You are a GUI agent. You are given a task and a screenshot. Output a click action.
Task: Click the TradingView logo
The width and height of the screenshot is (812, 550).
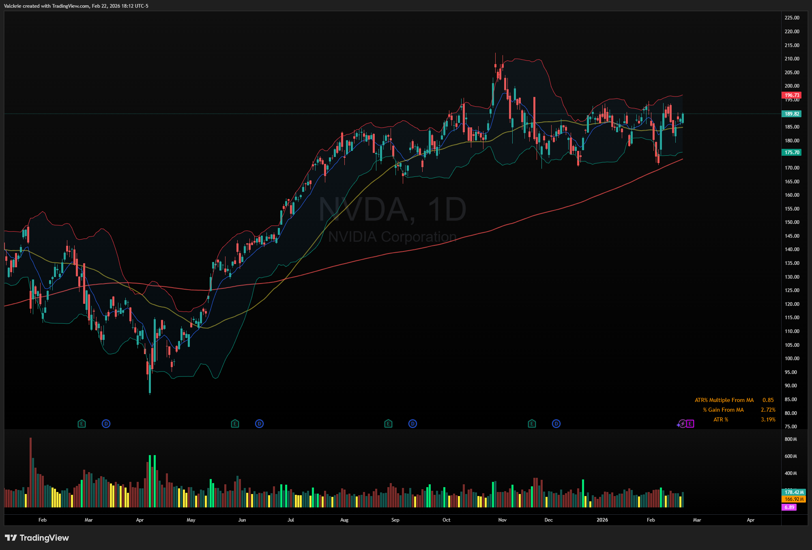[37, 538]
